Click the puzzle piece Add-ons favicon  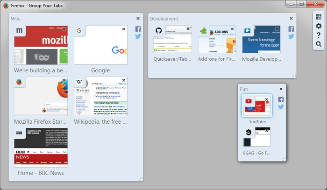click(203, 31)
